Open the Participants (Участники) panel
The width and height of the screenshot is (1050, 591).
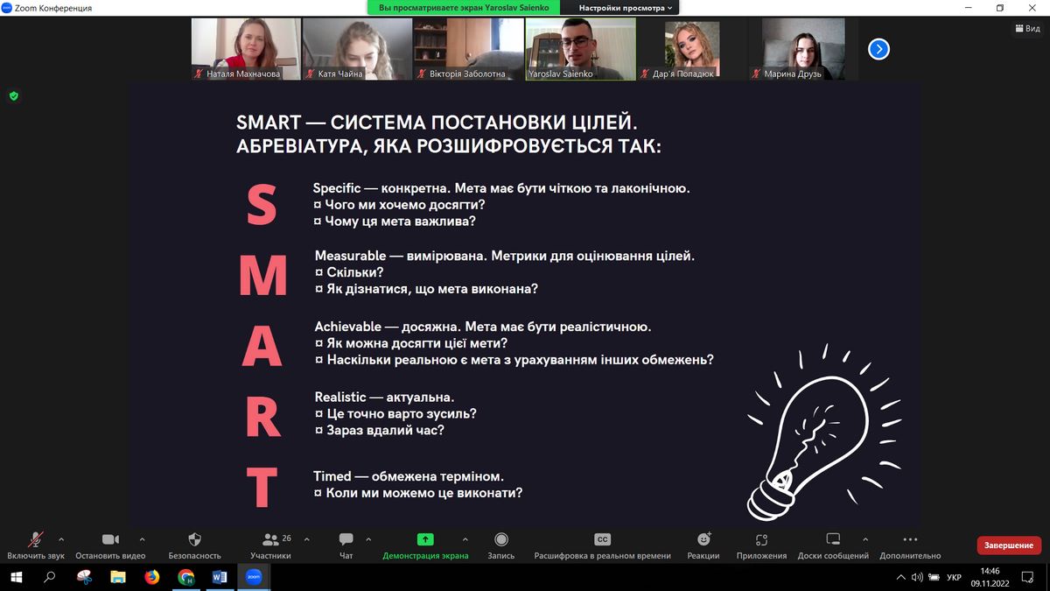(270, 540)
